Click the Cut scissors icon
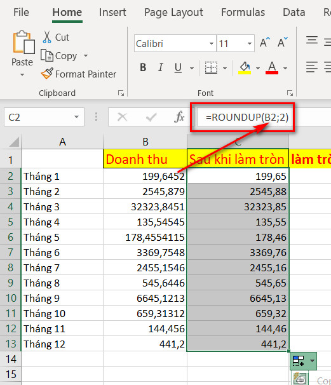 [46, 37]
